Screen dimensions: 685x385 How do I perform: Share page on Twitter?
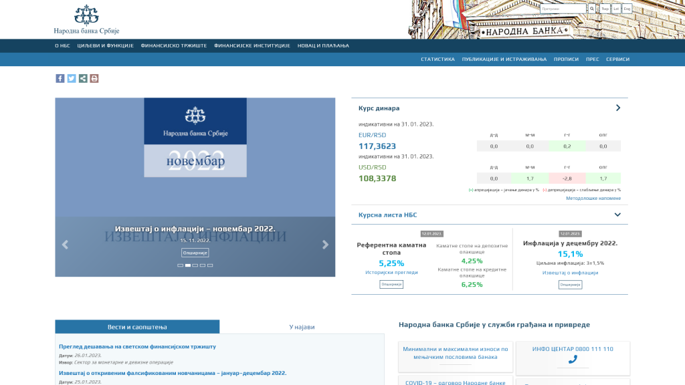[x=71, y=78]
